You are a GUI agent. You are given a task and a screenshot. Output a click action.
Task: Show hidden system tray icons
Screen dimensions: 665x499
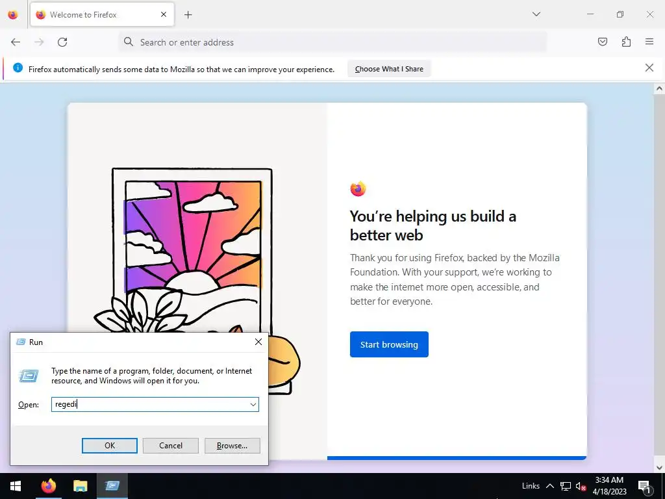(x=549, y=486)
